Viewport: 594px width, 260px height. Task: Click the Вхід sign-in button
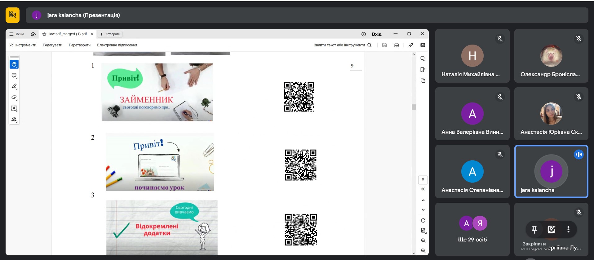tap(377, 34)
